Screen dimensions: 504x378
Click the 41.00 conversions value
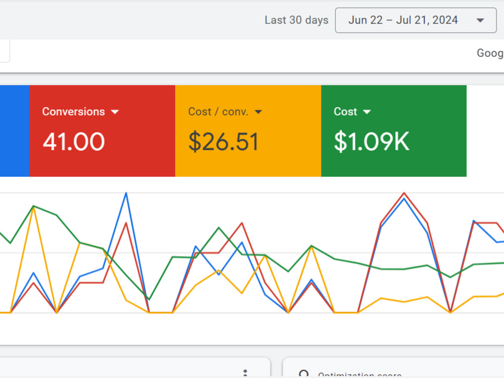click(x=74, y=142)
